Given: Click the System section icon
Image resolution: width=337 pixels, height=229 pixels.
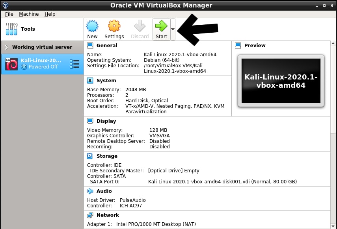Looking at the screenshot, I should [x=89, y=81].
